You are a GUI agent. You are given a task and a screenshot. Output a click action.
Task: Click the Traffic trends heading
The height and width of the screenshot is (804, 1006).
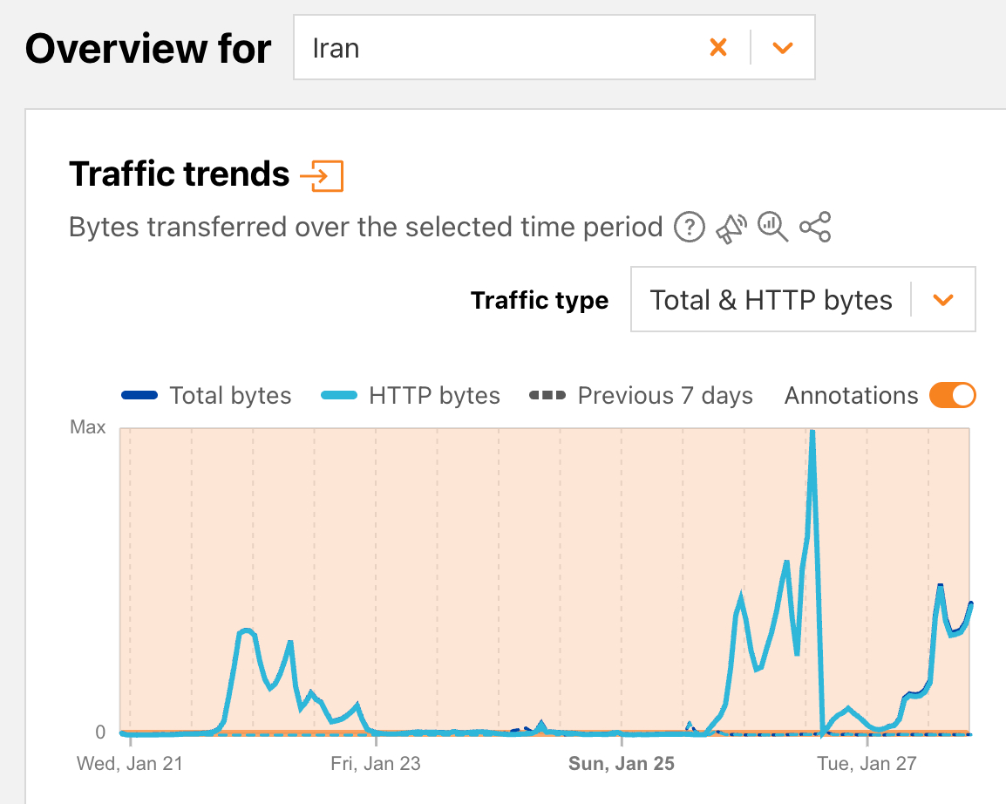pos(179,174)
